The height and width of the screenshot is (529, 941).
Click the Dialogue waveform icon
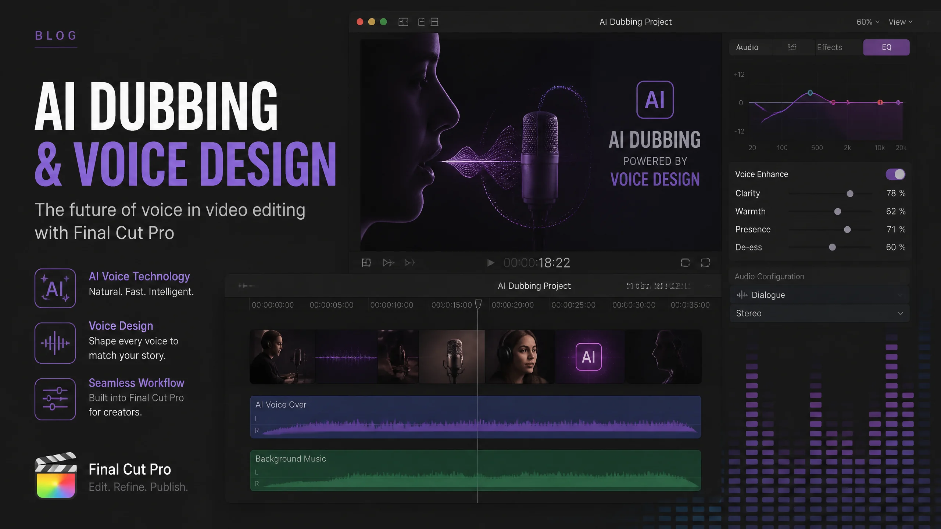click(x=742, y=295)
